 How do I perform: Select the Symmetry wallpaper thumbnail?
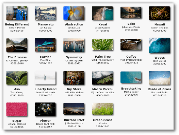[74, 45]
